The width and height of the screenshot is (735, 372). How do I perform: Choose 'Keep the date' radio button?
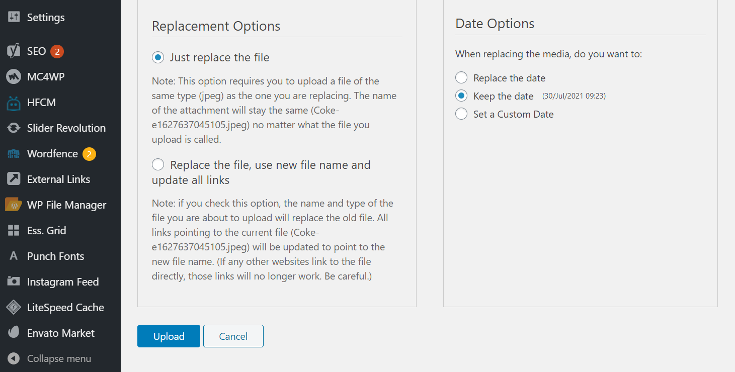[x=461, y=96]
